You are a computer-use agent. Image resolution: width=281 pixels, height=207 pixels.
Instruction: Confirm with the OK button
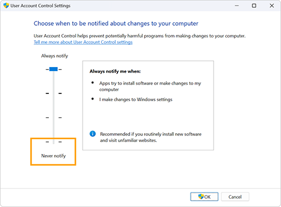204,196
